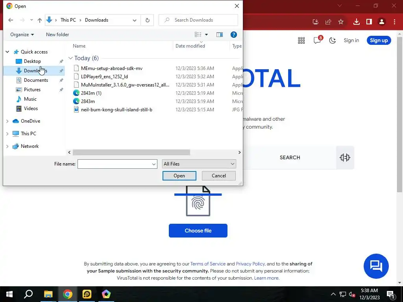Click the VirusTotal tab icon right of SEARCH
The image size is (403, 302).
coord(345,157)
